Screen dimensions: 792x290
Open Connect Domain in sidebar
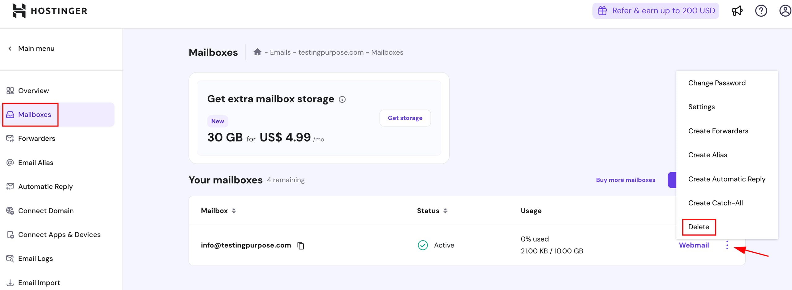pos(46,211)
